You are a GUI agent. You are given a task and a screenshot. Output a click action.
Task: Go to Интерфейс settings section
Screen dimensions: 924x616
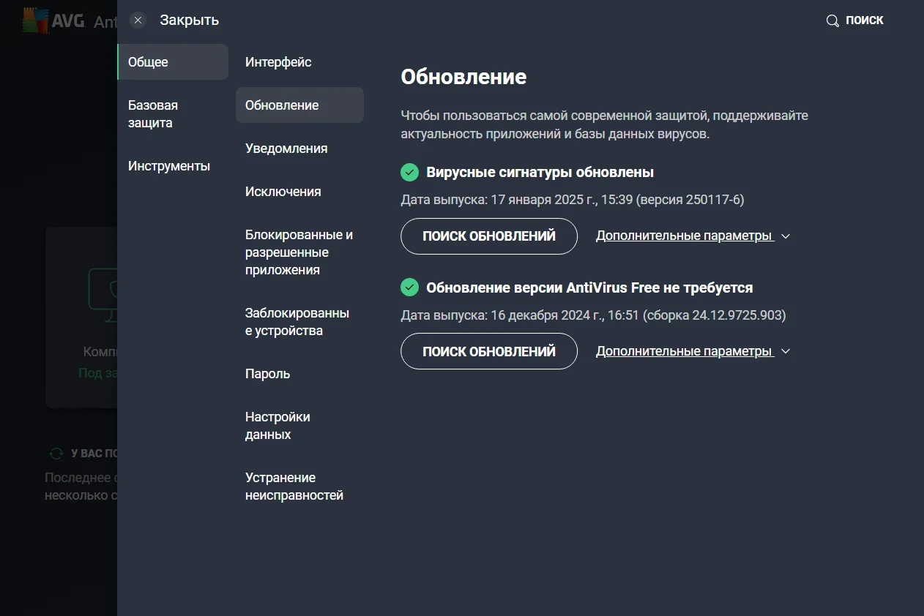[x=278, y=62]
